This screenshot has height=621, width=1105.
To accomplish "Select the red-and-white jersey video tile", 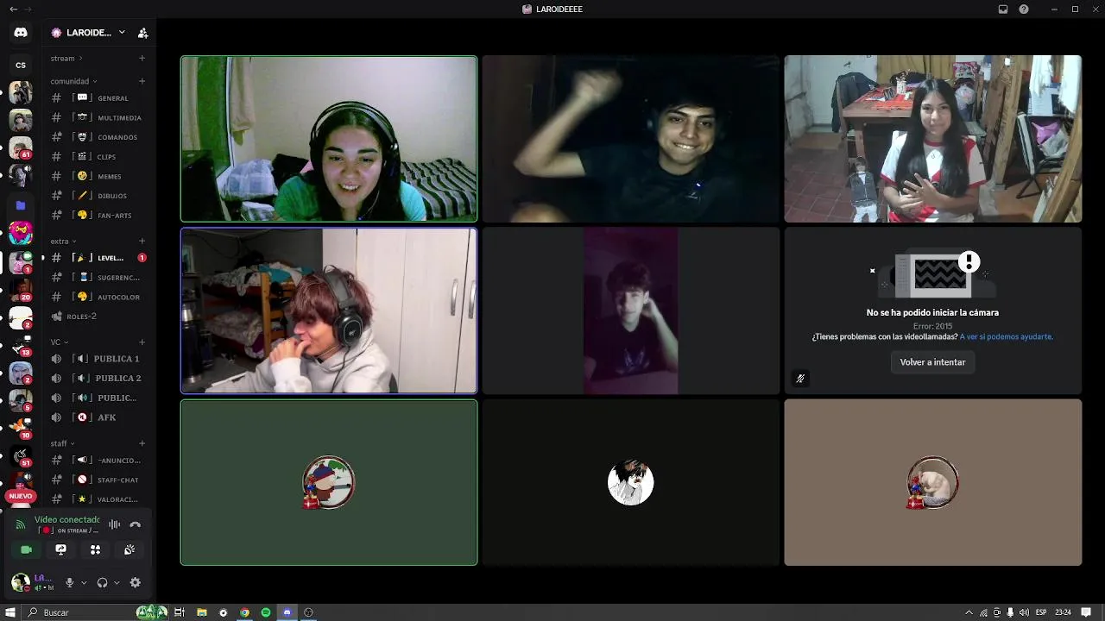I will pos(932,139).
